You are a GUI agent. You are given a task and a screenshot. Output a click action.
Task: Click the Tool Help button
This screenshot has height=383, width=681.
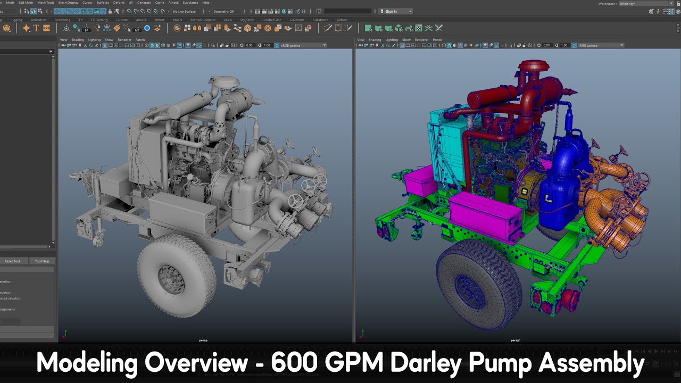42,261
